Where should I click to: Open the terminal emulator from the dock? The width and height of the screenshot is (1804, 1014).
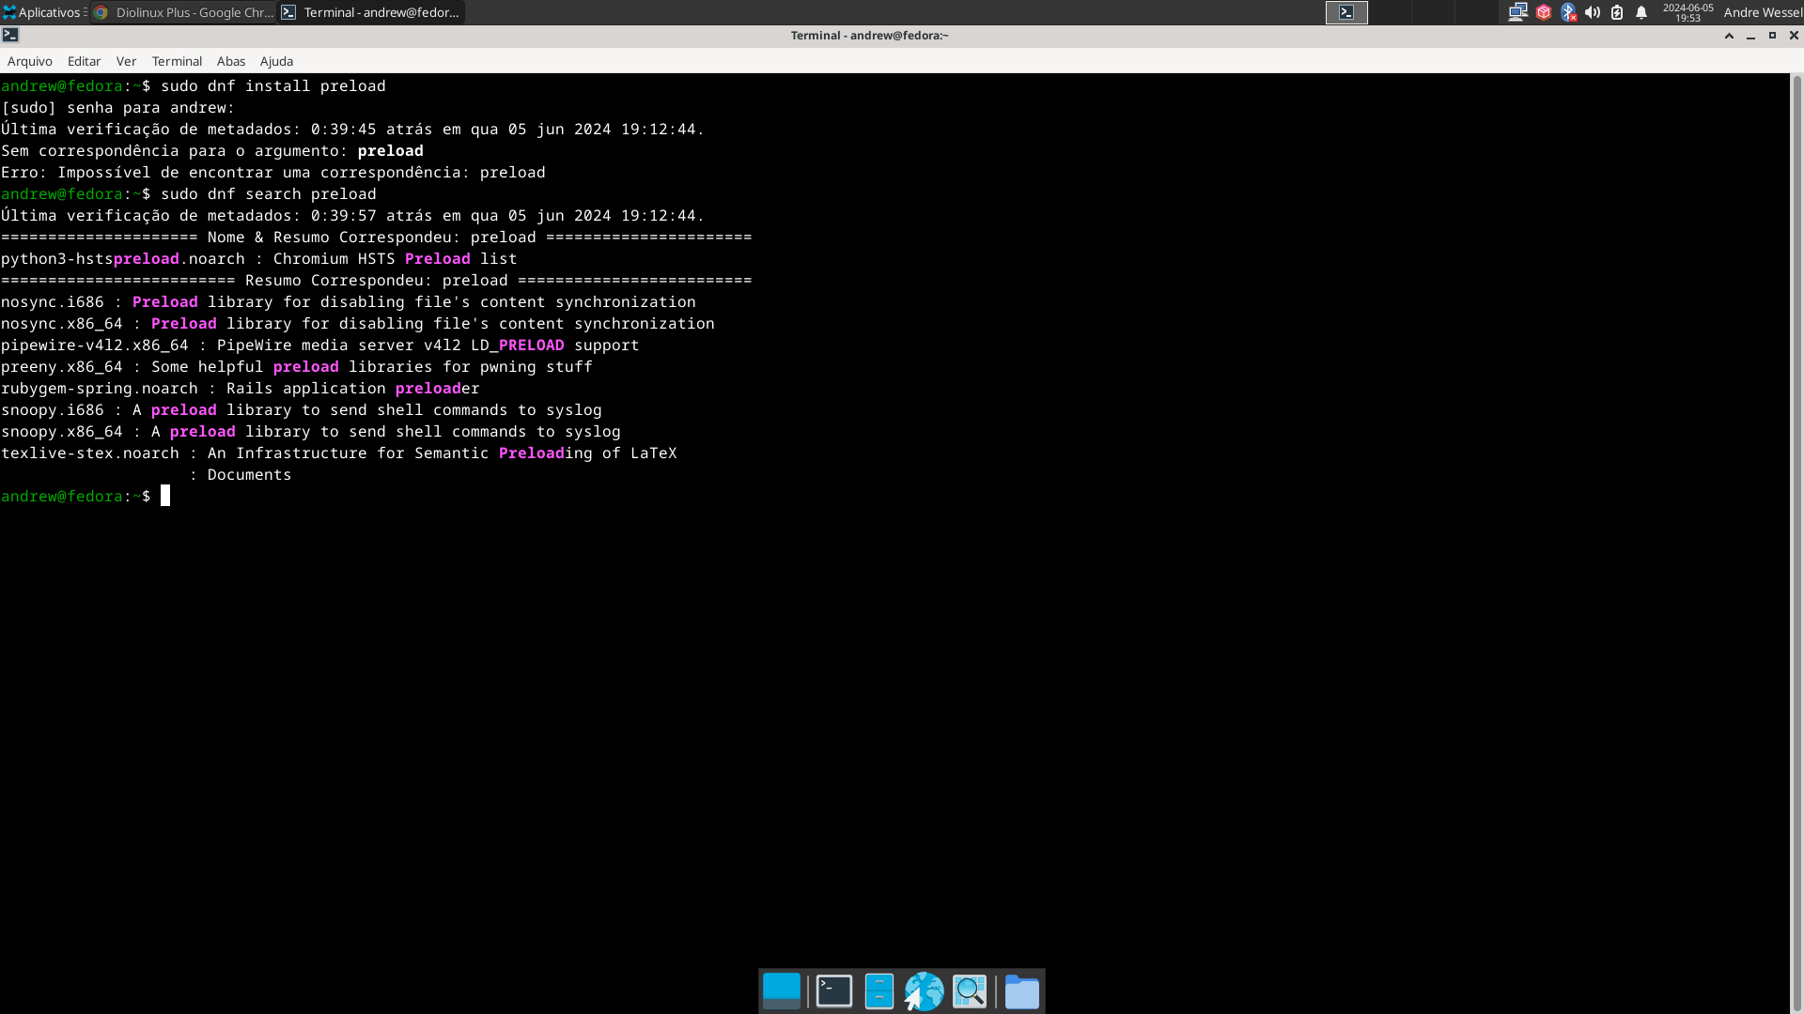[833, 991]
